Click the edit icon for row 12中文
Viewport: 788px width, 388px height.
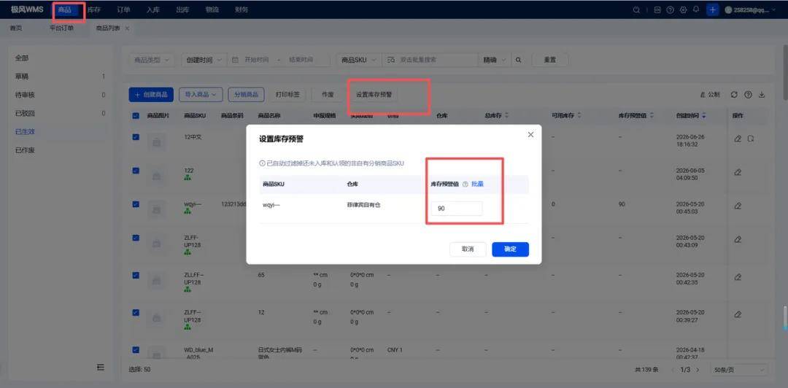click(x=738, y=139)
